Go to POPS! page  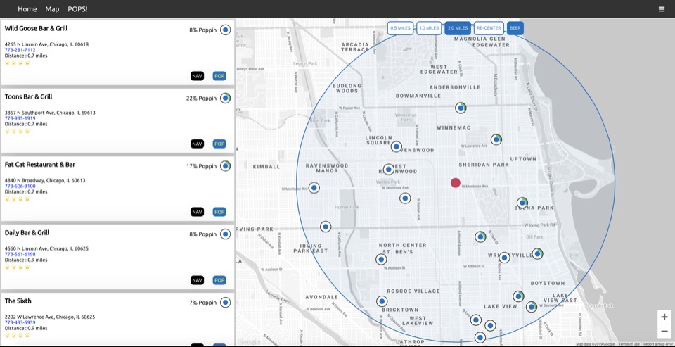pyautogui.click(x=77, y=9)
